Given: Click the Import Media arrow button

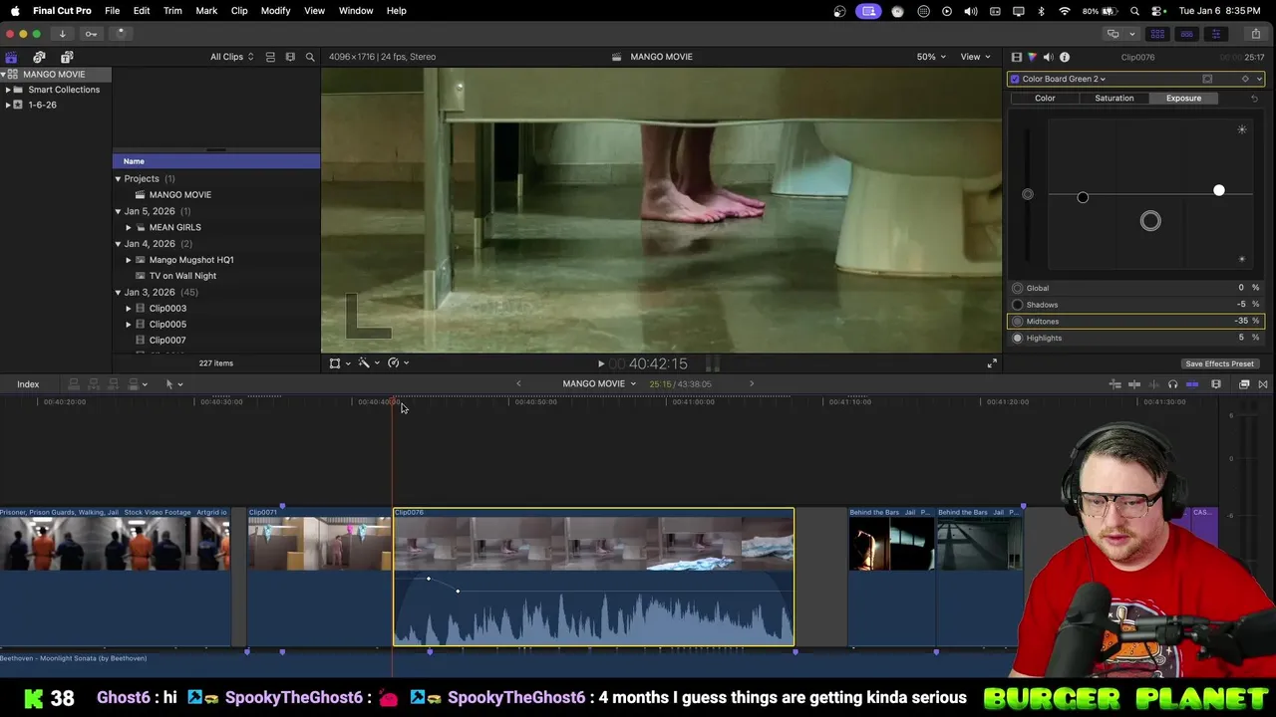Looking at the screenshot, I should tap(62, 34).
